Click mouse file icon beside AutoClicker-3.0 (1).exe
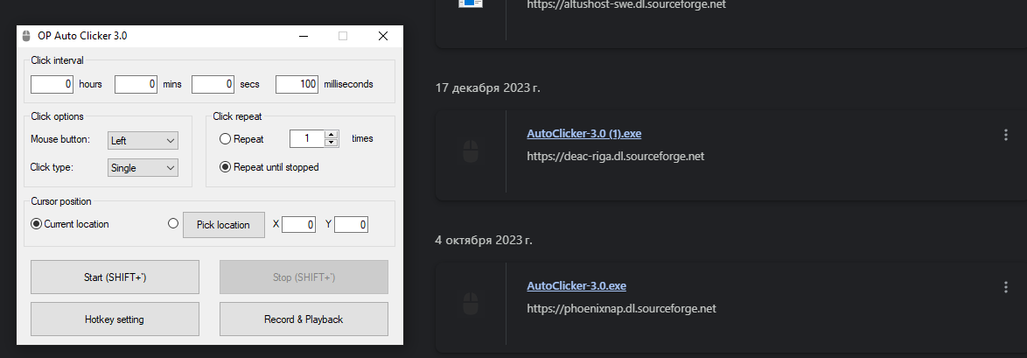 point(471,151)
